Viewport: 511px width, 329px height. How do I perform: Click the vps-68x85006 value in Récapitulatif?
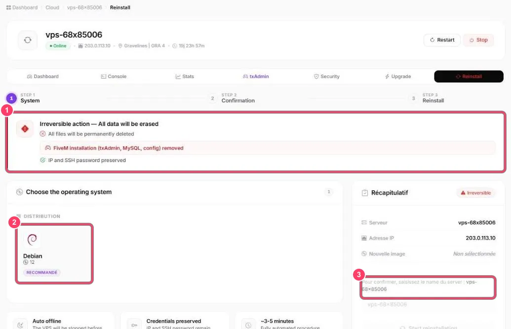[477, 223]
